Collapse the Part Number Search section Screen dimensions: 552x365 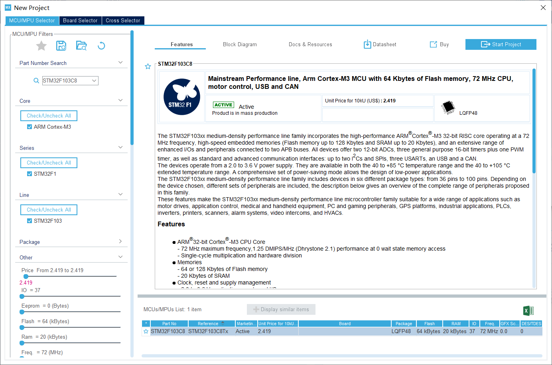pos(120,63)
